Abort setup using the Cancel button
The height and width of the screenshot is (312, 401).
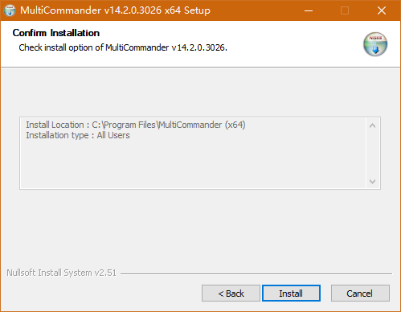click(x=360, y=294)
